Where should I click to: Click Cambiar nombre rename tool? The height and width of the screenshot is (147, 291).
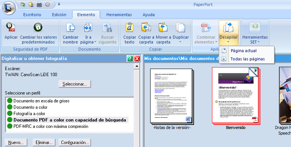70,33
